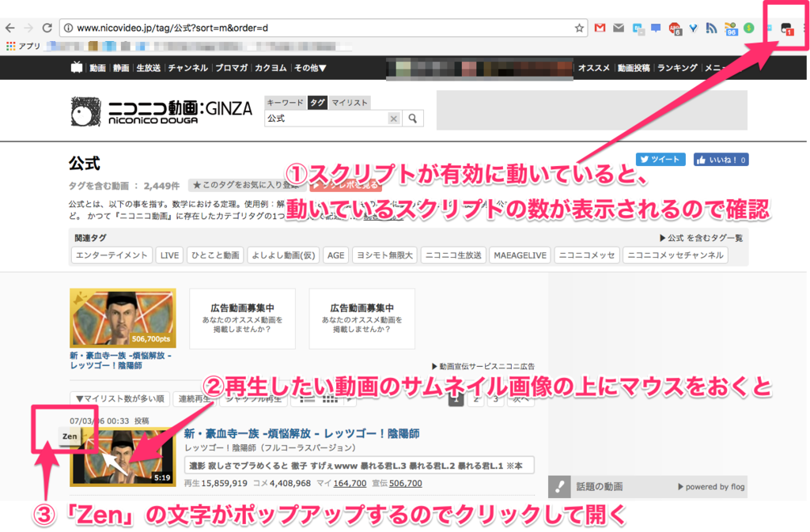810x532 pixels.
Task: Select the ひとこと動画 related tag
Action: click(x=215, y=255)
